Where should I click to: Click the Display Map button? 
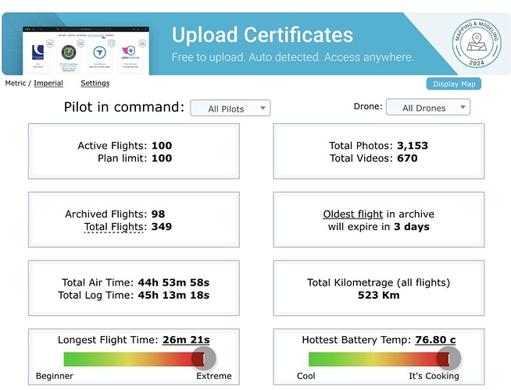pyautogui.click(x=454, y=84)
